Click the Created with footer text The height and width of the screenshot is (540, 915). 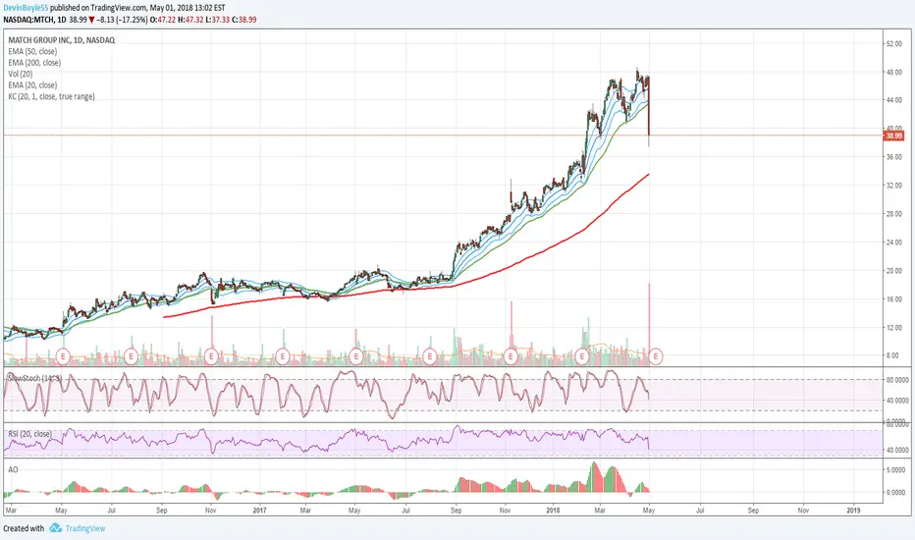[x=24, y=528]
